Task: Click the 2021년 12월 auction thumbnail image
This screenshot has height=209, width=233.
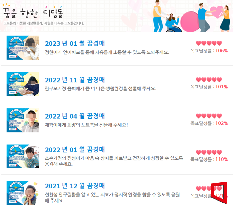Action: point(23,193)
